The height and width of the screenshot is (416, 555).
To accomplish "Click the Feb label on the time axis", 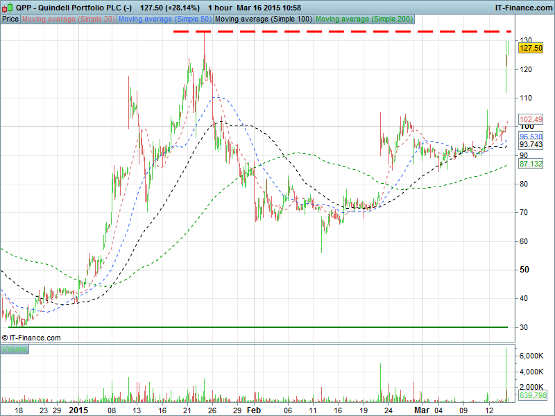I will [255, 410].
